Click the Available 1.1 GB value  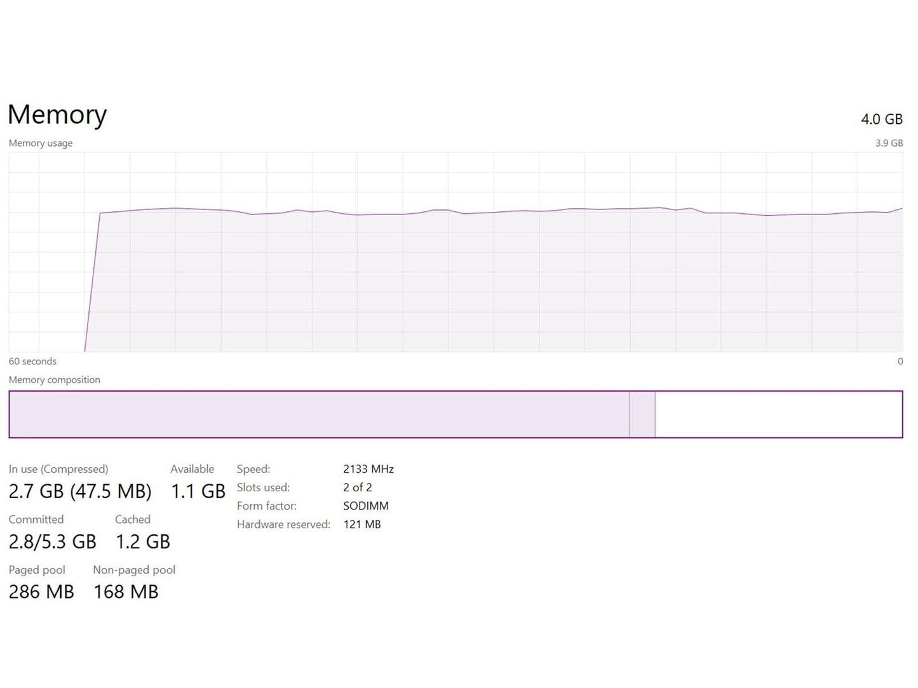point(198,491)
